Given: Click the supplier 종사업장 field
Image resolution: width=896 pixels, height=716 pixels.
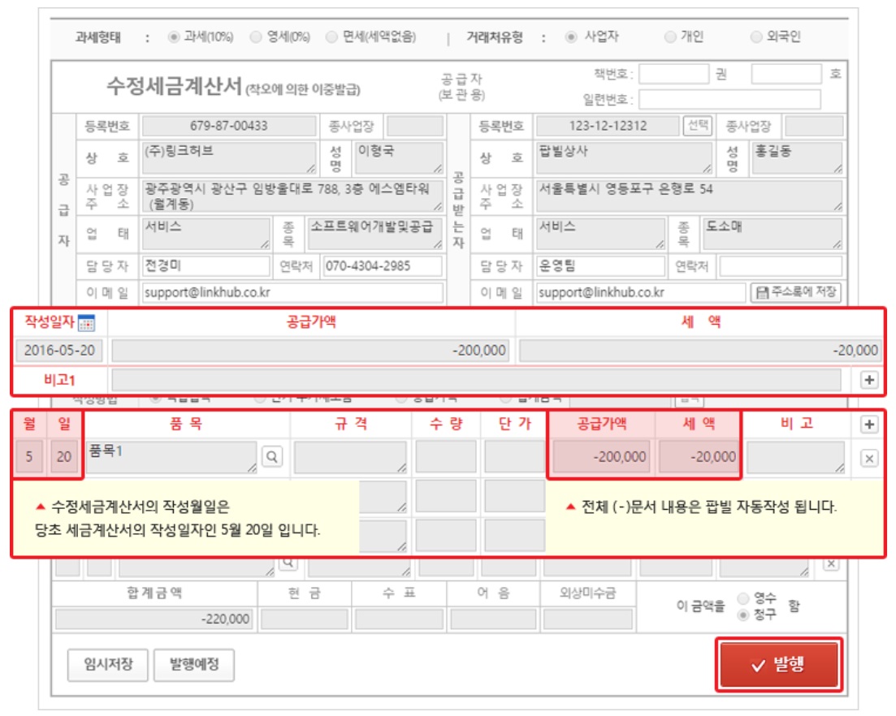Looking at the screenshot, I should pos(415,126).
